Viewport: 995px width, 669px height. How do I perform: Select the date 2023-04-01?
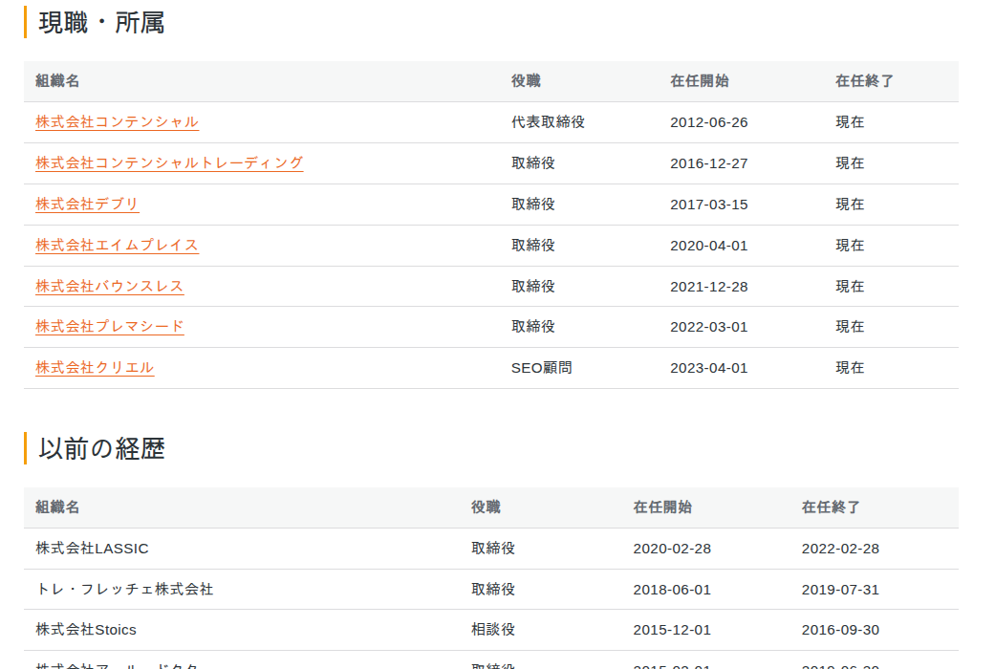tap(709, 368)
